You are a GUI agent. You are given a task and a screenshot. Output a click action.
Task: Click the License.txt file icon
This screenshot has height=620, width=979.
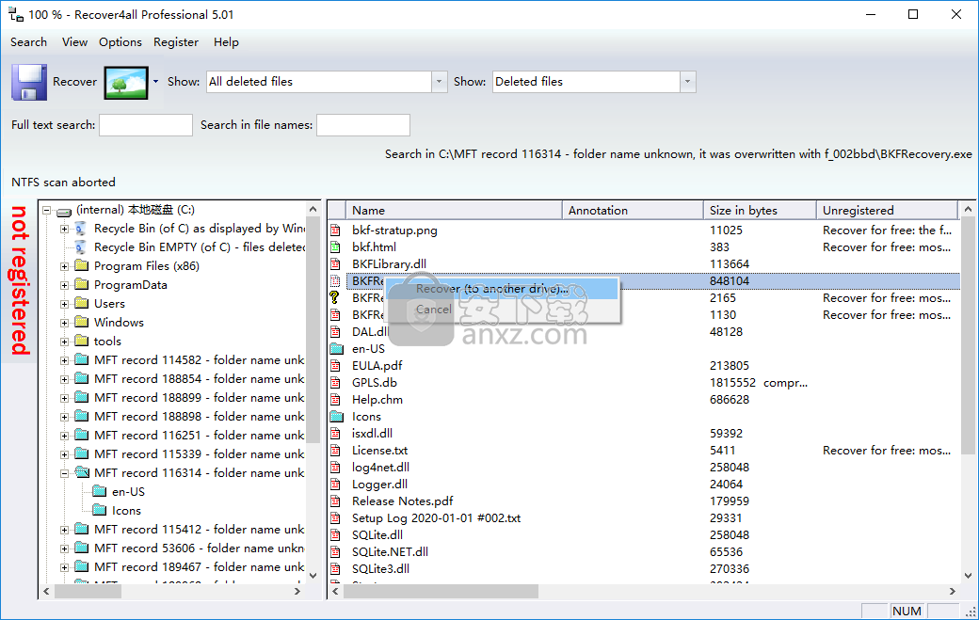[x=335, y=451]
